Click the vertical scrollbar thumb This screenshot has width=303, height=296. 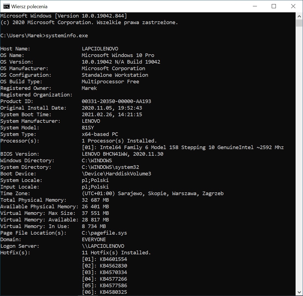coord(299,23)
